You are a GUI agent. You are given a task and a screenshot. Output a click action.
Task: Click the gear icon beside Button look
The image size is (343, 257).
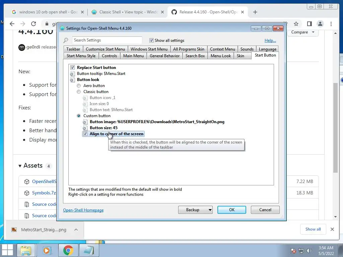72,80
